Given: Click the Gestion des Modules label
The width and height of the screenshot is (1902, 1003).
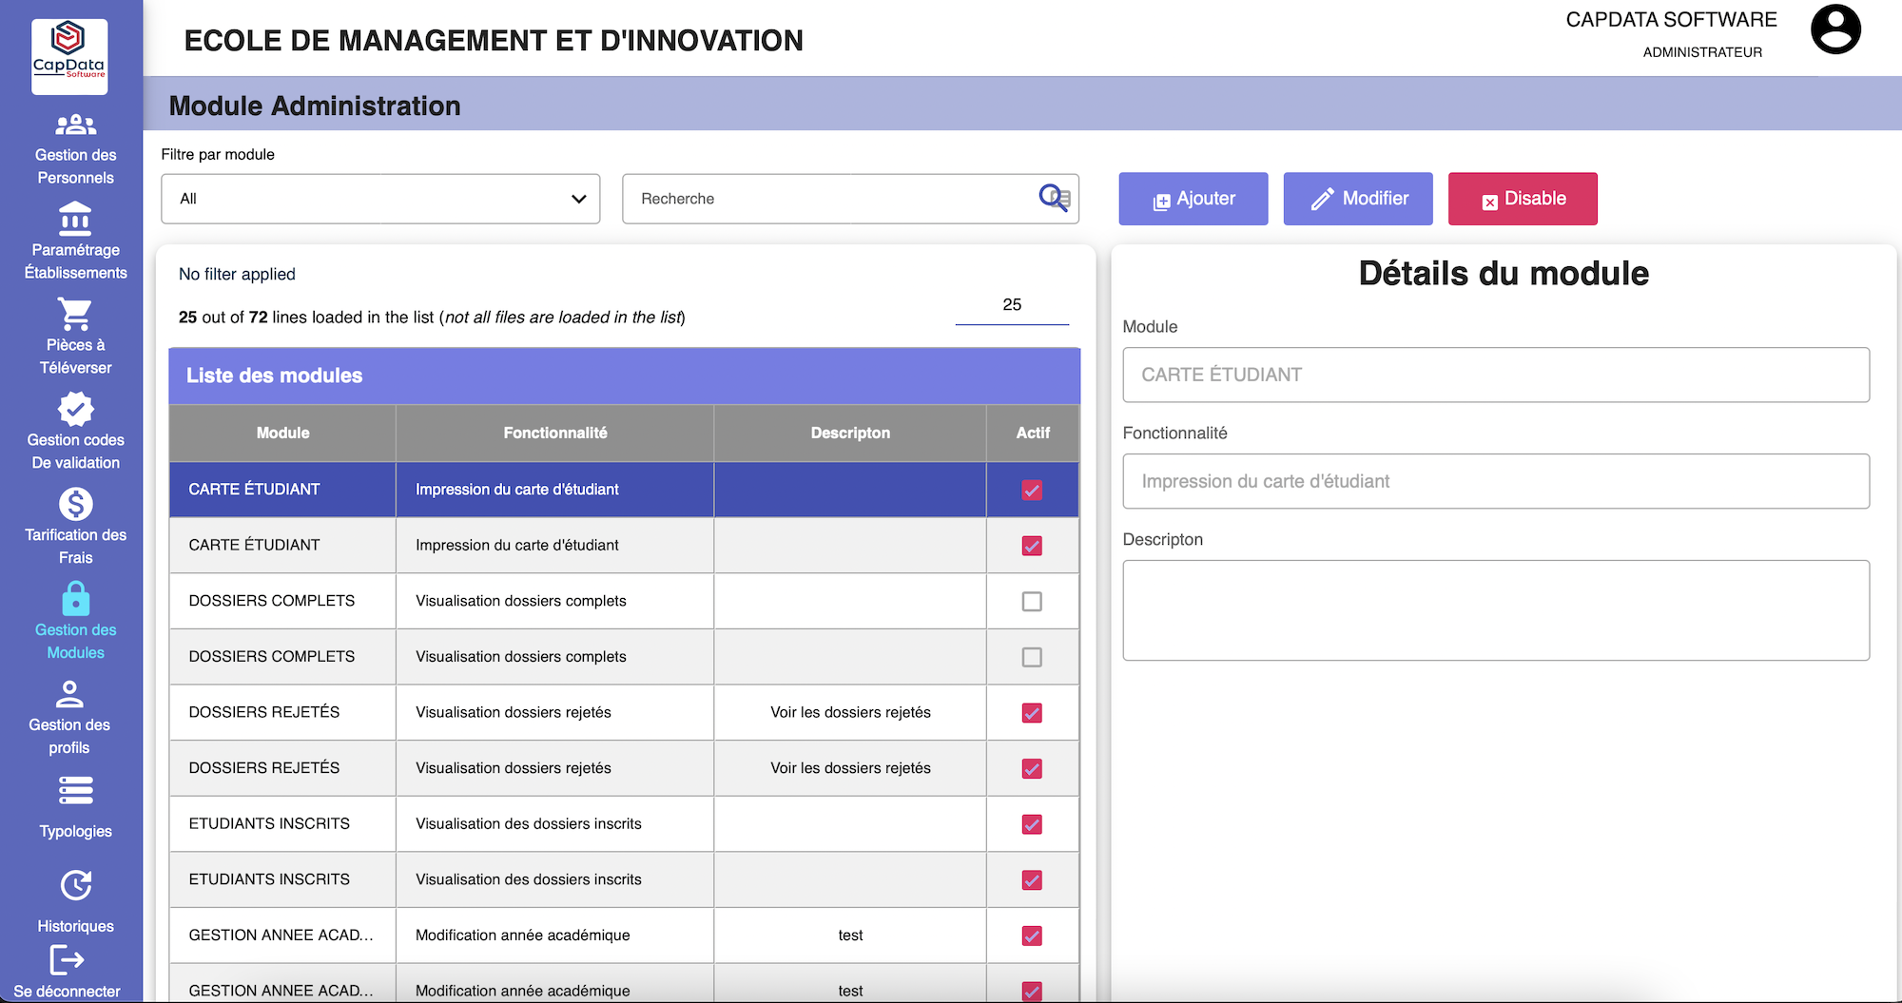Looking at the screenshot, I should point(76,642).
